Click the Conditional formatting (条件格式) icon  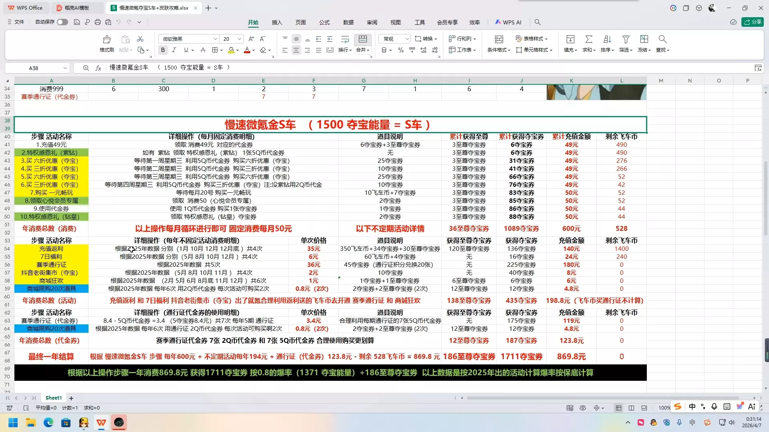(x=499, y=39)
